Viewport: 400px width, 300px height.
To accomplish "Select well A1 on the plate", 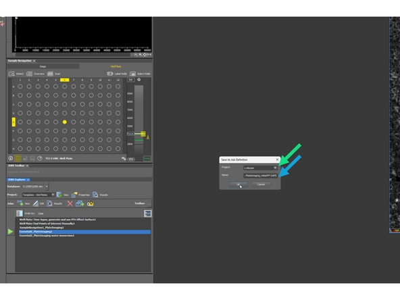I will 20,86.
